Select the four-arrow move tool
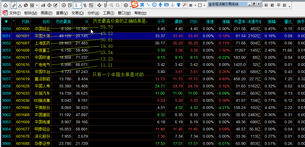 [x=99, y=5]
